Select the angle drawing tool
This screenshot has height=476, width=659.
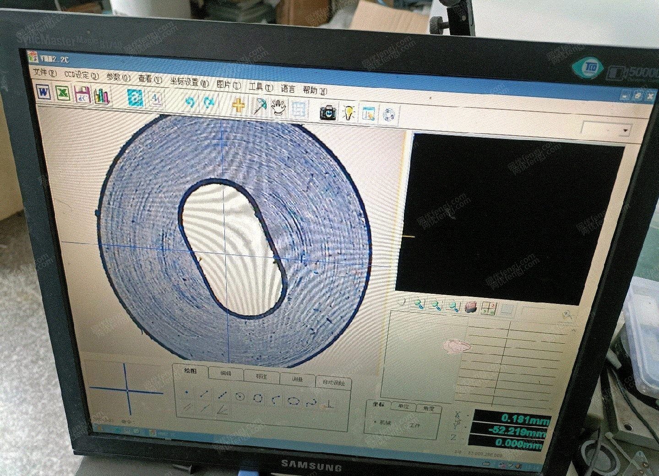[x=222, y=409]
